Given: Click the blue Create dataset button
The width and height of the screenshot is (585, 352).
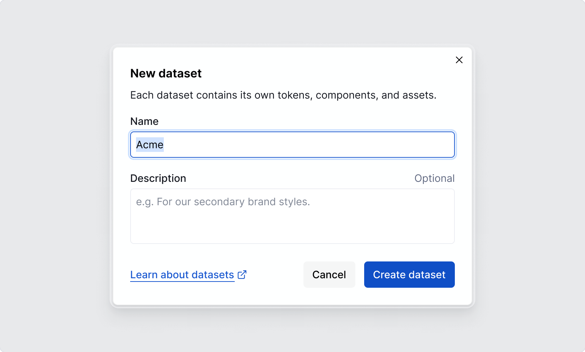Looking at the screenshot, I should pyautogui.click(x=409, y=275).
